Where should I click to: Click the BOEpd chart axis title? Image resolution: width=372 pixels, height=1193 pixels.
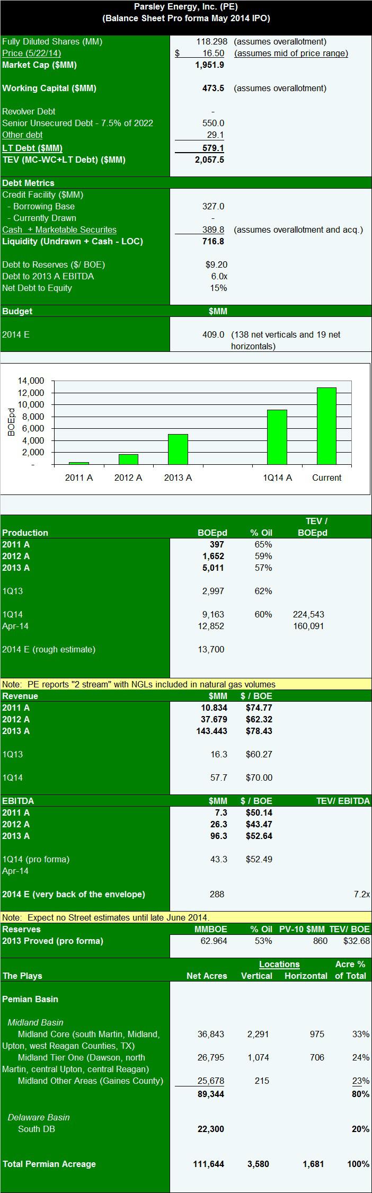[x=12, y=422]
